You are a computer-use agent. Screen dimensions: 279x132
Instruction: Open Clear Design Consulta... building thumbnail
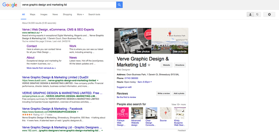pyautogui.click(x=151, y=113)
